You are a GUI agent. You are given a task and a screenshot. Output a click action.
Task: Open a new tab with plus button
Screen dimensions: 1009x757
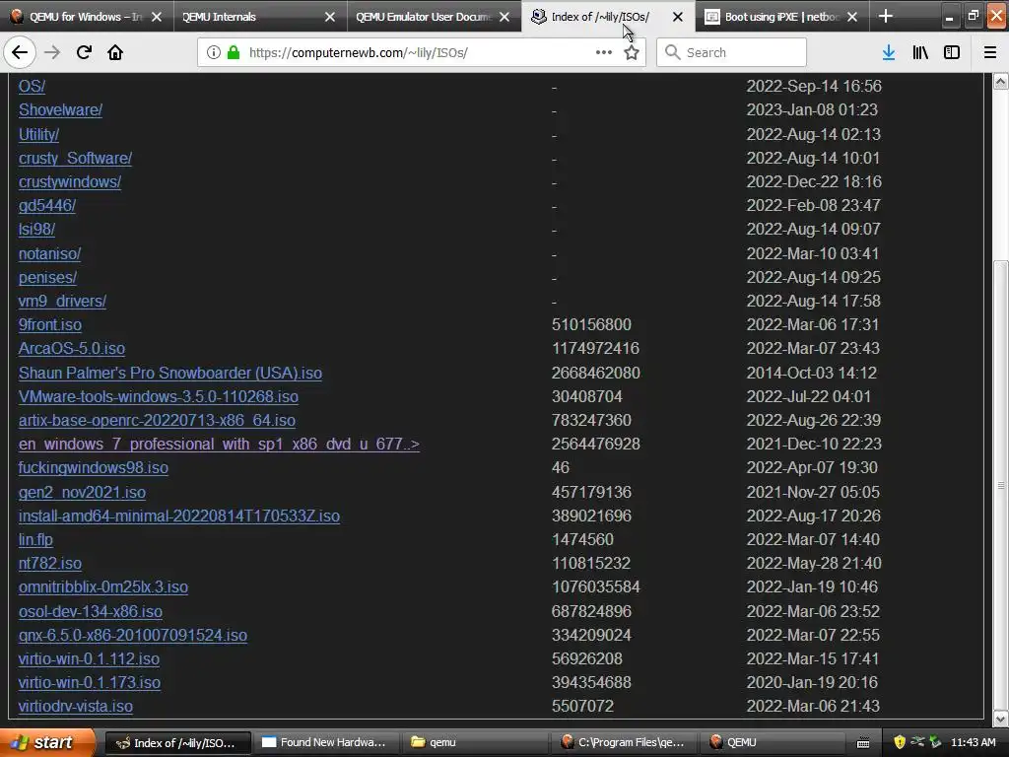pyautogui.click(x=886, y=17)
